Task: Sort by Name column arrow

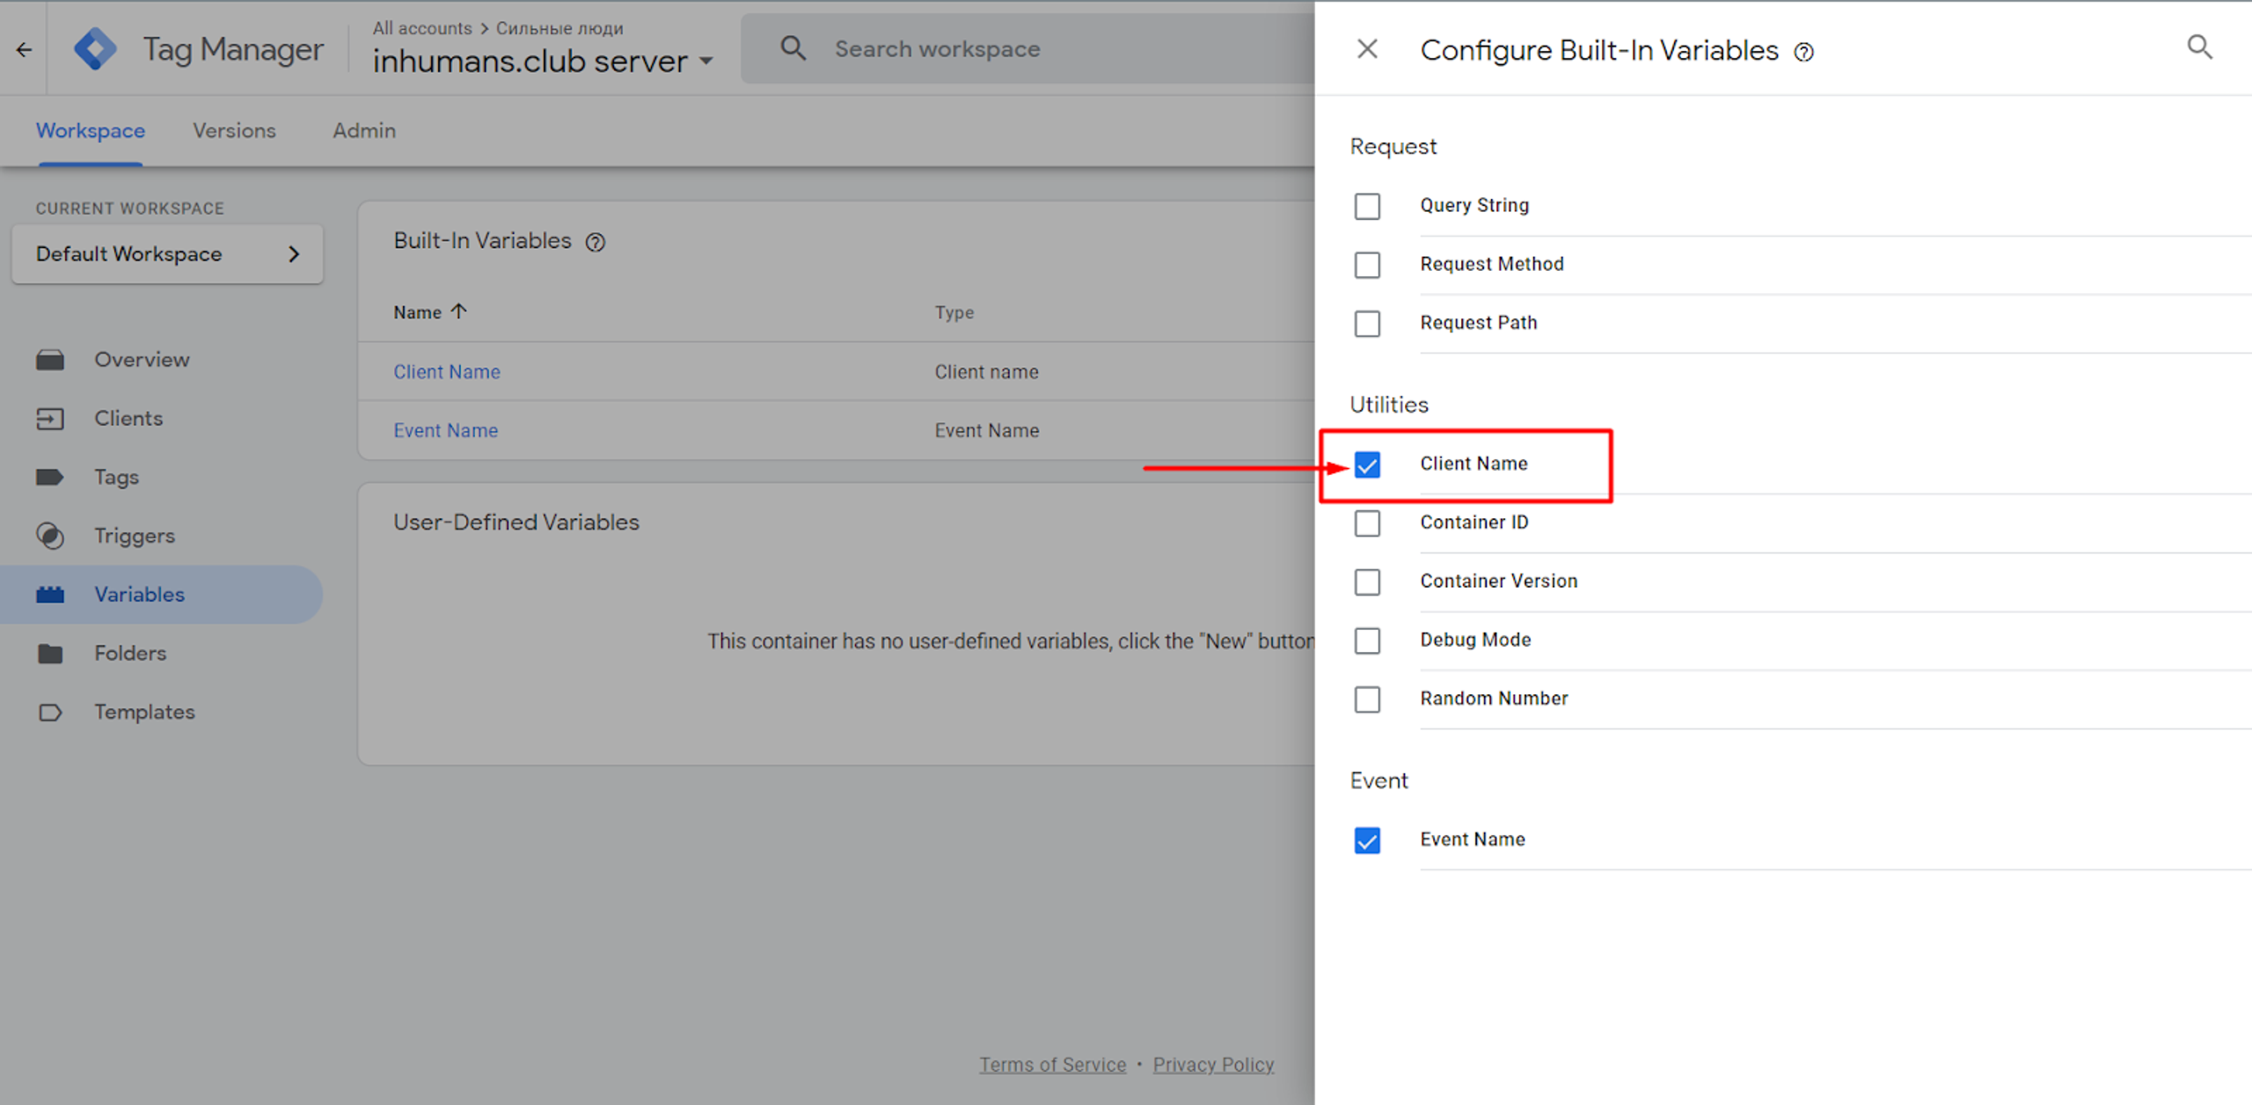Action: [x=458, y=311]
